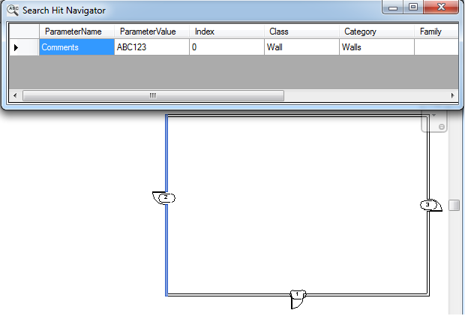This screenshot has width=465, height=319.
Task: Select door tag number 3
Action: pos(427,204)
